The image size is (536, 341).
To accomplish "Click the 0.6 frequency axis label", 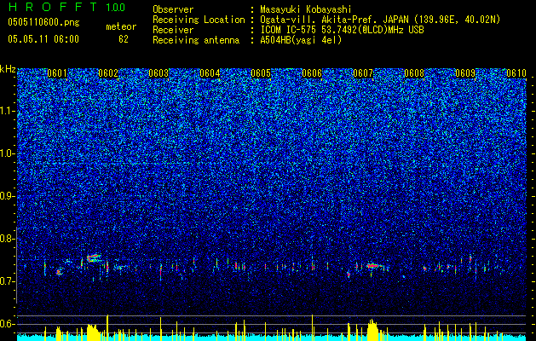I will [x=7, y=324].
